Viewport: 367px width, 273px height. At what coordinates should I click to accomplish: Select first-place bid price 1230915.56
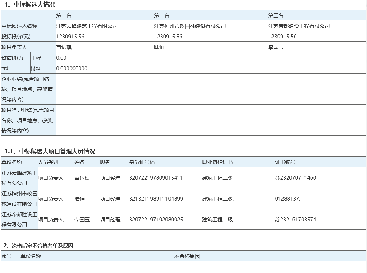[70, 37]
